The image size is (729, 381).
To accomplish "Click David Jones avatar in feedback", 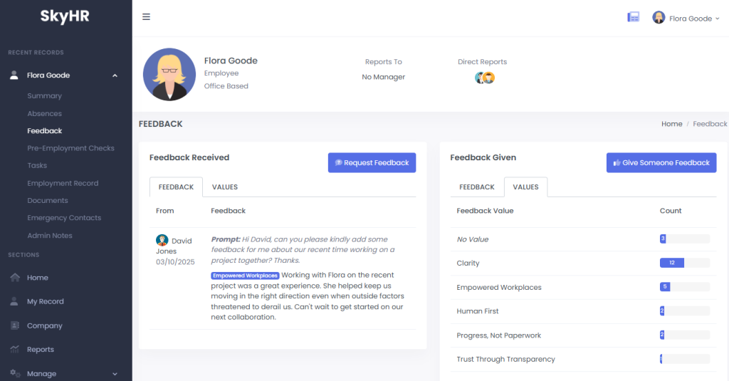I will 162,241.
